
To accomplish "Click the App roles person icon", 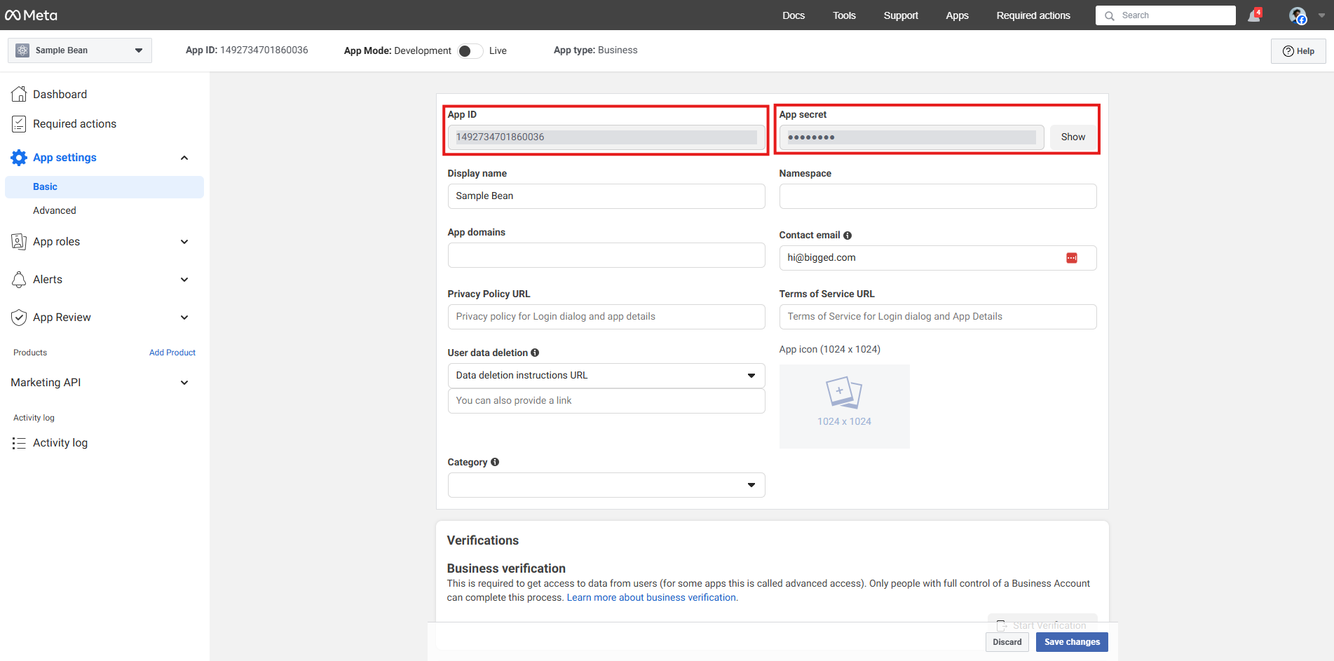I will (19, 242).
